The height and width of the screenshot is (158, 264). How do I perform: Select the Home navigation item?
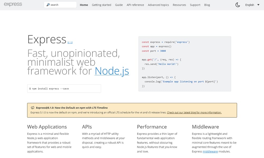pyautogui.click(x=84, y=5)
